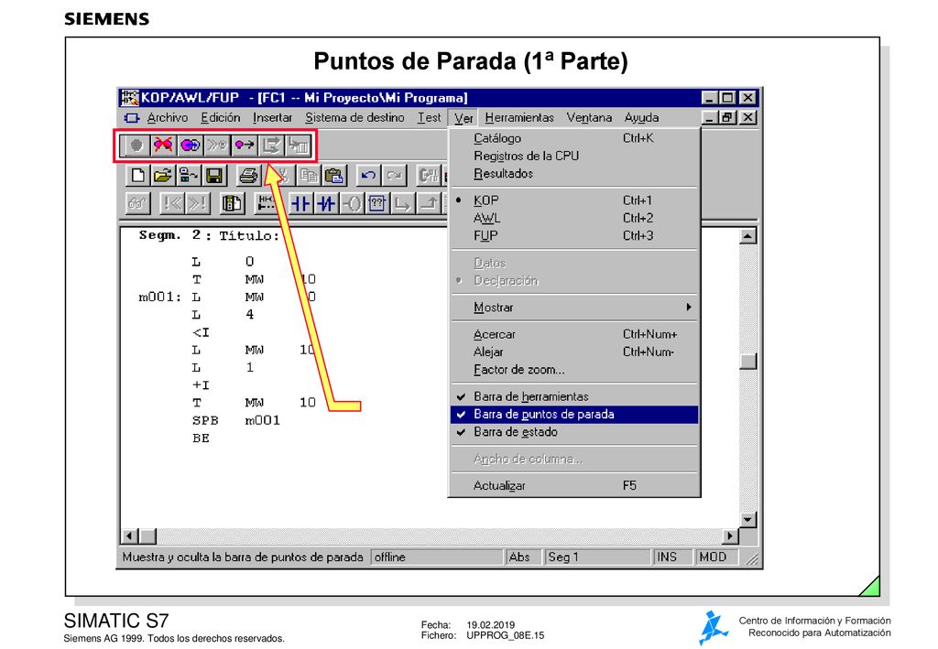
Task: Click the Print toolbar icon
Action: pyautogui.click(x=248, y=175)
